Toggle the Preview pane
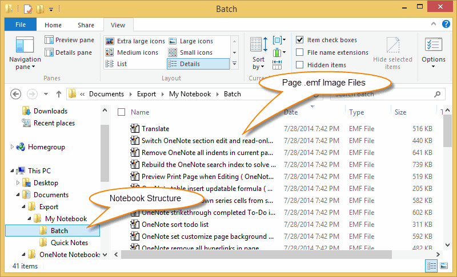 (x=69, y=40)
